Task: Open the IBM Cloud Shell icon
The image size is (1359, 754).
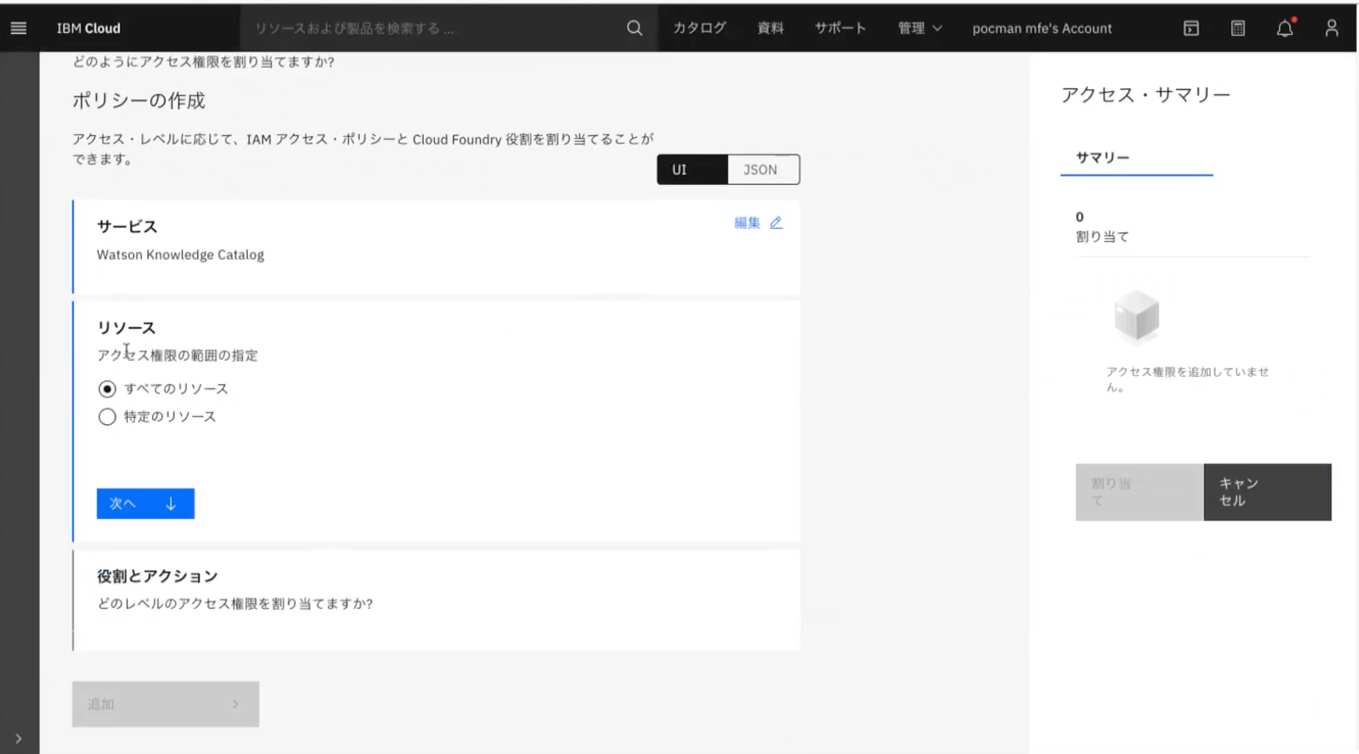Action: (1190, 28)
